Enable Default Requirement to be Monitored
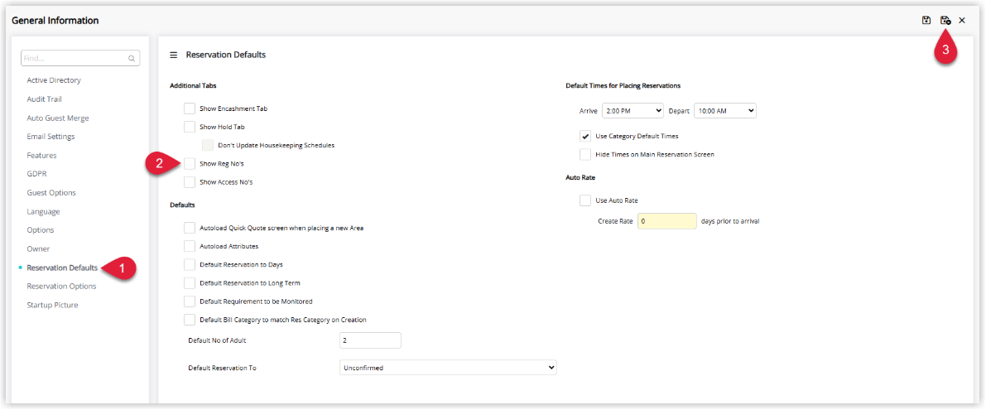This screenshot has height=410, width=986. click(x=190, y=301)
